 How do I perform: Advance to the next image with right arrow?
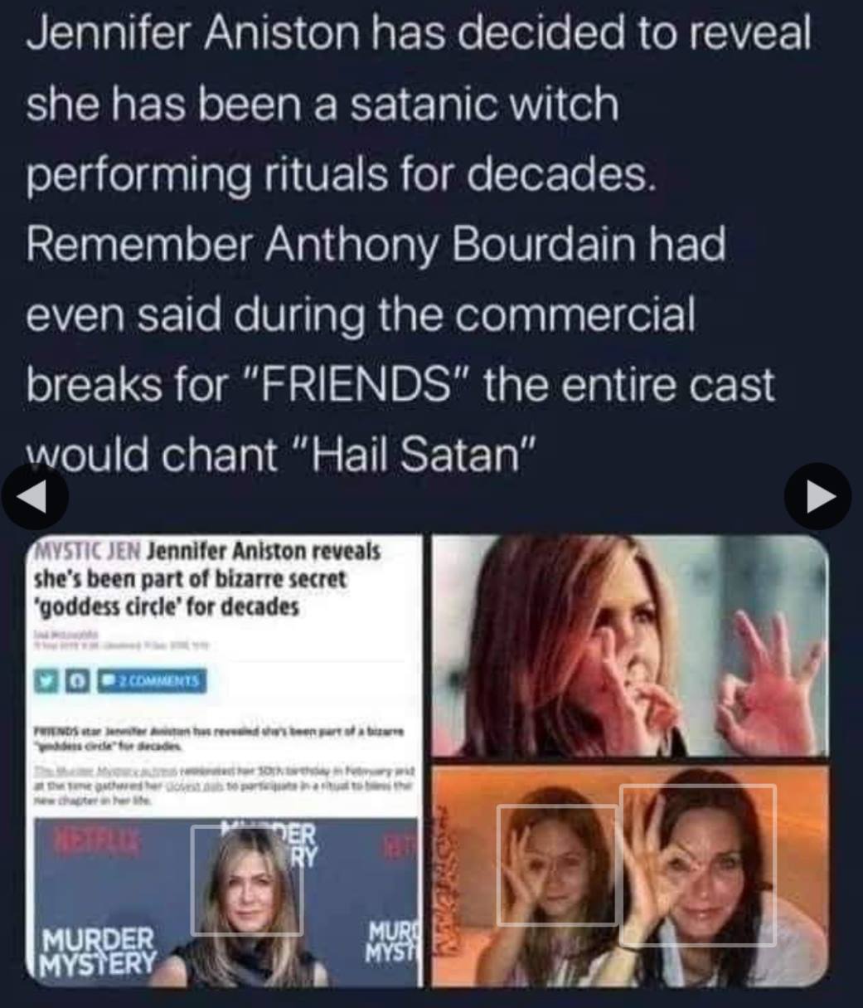tap(817, 496)
